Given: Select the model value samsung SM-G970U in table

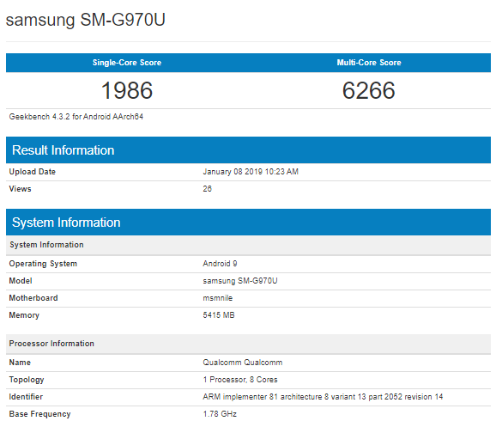Looking at the screenshot, I should click(240, 281).
